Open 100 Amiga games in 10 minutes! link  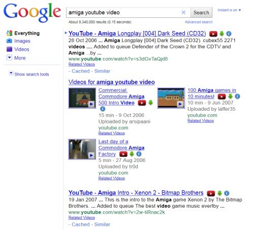tap(212, 93)
